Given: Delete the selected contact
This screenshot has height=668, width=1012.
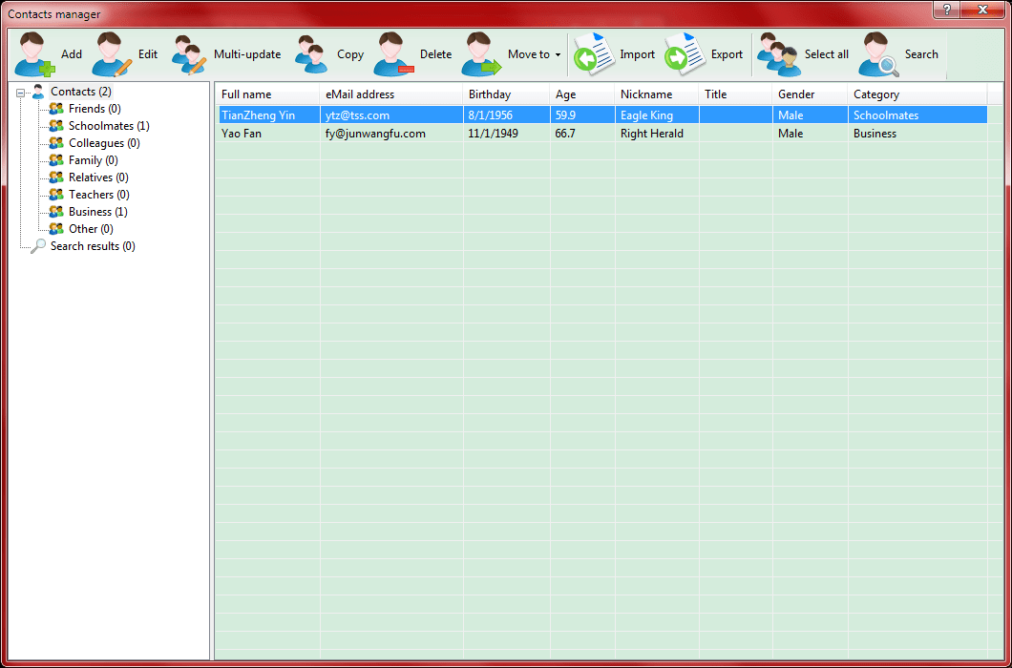Looking at the screenshot, I should 412,54.
